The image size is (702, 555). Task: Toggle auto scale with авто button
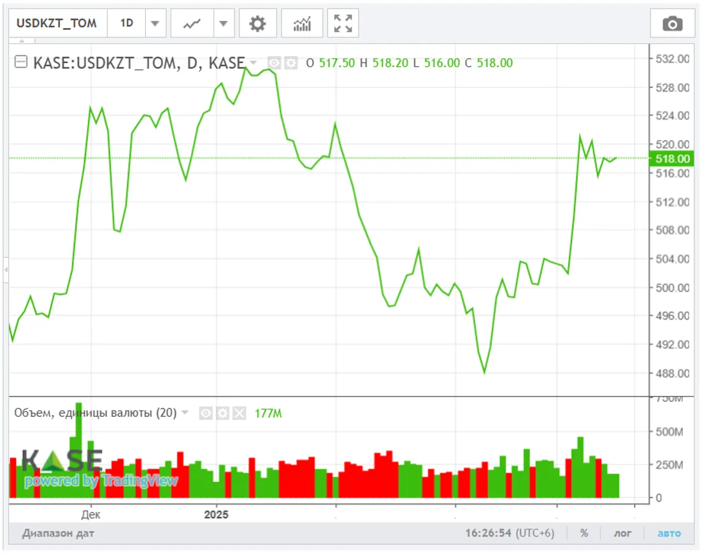[669, 533]
